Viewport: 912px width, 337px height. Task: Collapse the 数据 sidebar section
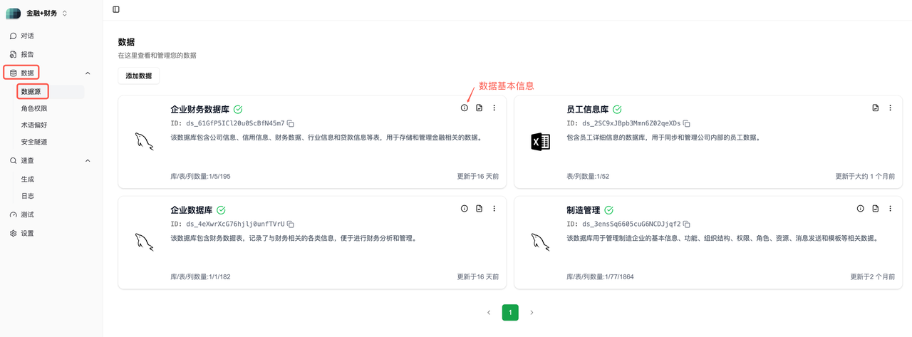coord(88,73)
